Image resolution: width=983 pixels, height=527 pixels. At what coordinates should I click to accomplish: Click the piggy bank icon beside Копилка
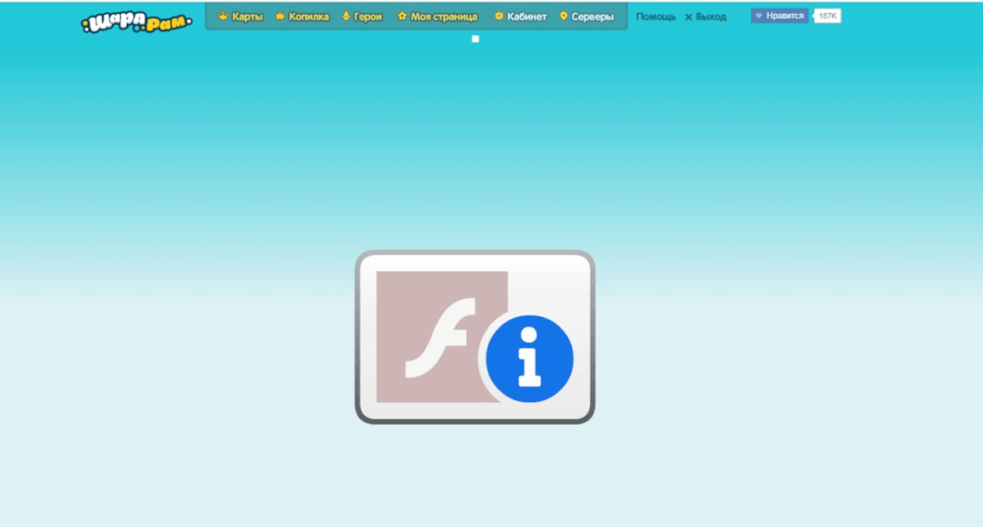280,17
